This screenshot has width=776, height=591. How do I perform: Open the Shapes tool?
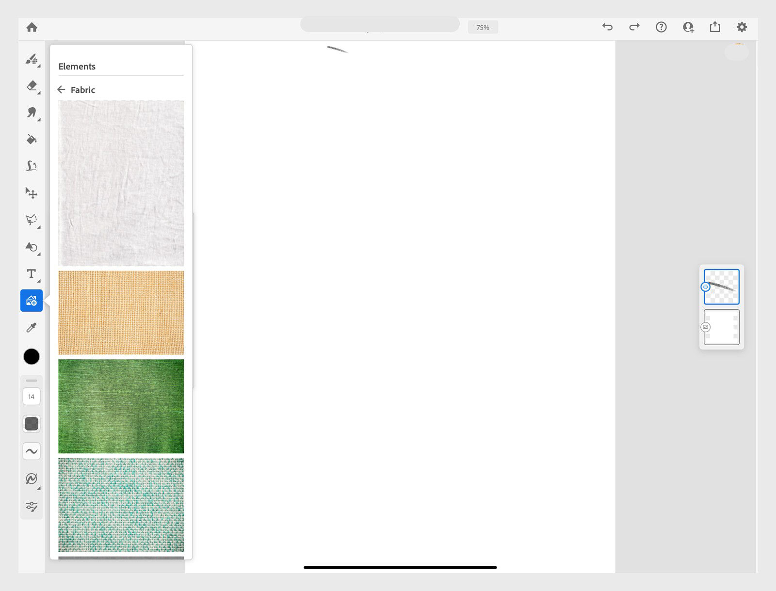click(x=31, y=248)
